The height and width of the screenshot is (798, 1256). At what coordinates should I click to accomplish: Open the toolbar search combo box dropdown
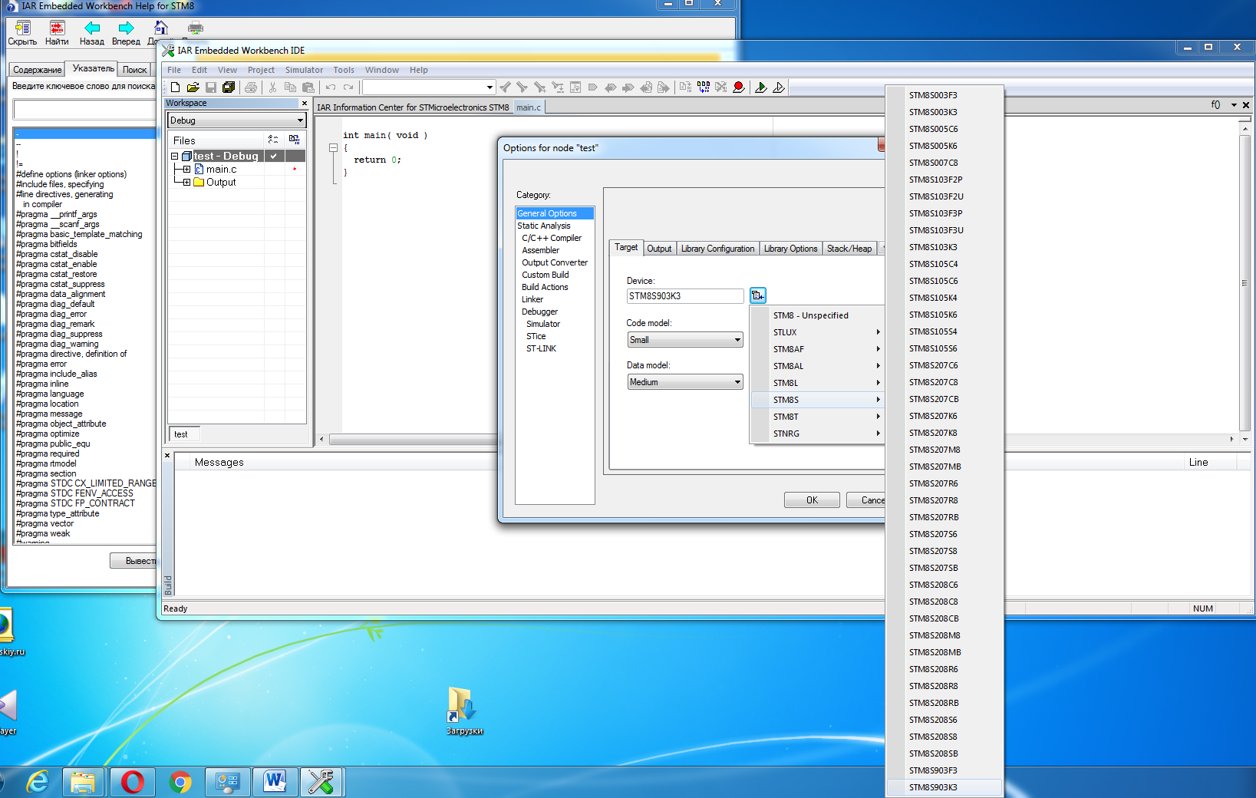[x=490, y=87]
